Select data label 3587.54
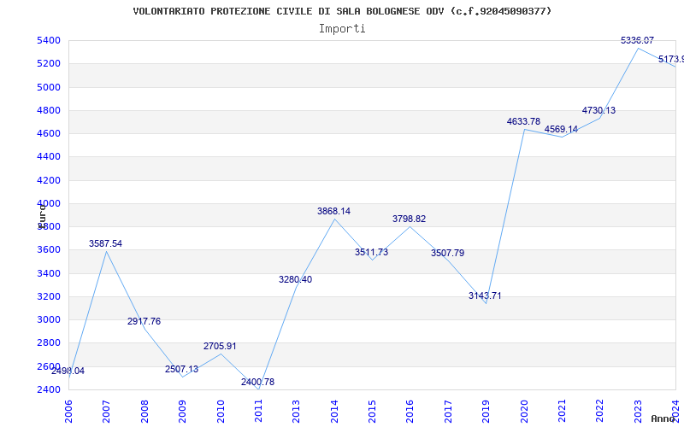 tap(105, 243)
